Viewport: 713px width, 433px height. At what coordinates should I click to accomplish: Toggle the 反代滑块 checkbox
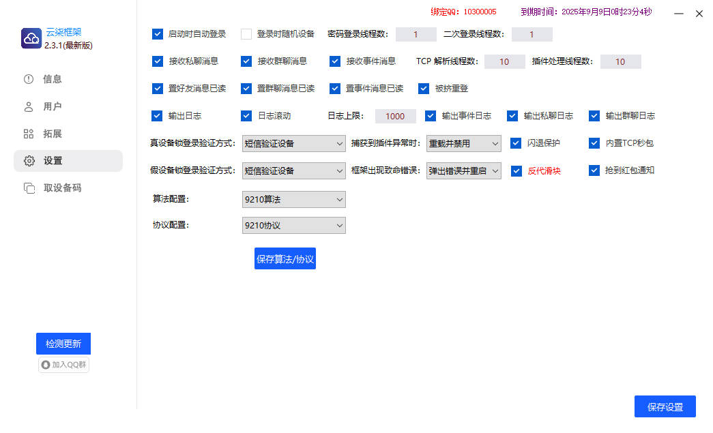[x=516, y=170]
